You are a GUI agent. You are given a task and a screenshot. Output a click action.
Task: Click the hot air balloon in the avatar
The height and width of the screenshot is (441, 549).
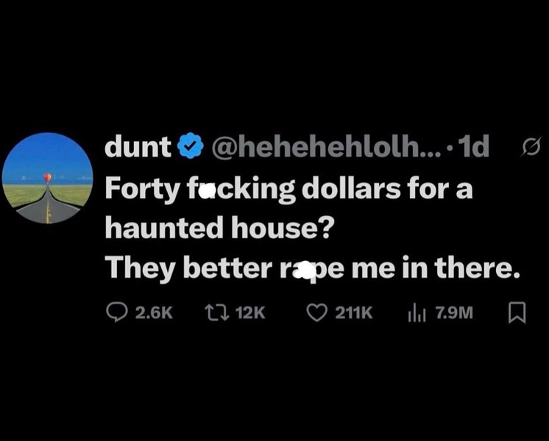(x=48, y=177)
